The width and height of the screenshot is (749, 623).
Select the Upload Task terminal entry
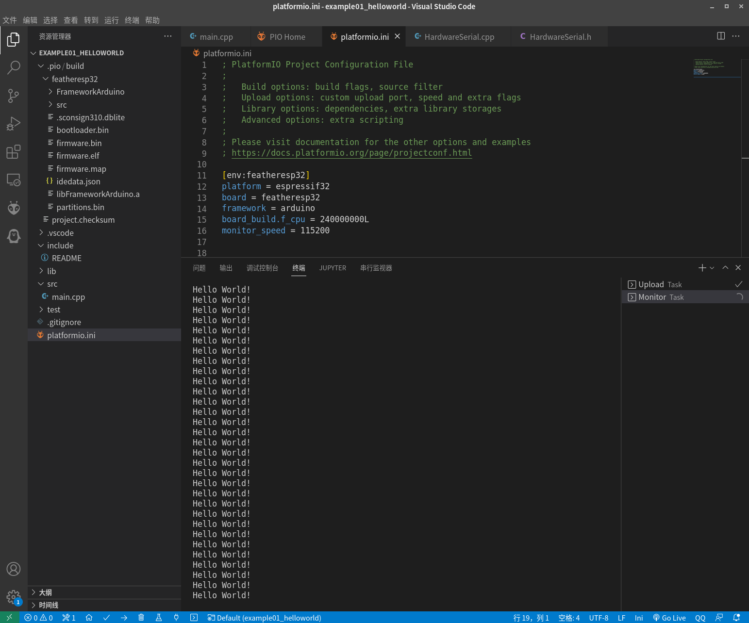pyautogui.click(x=660, y=284)
